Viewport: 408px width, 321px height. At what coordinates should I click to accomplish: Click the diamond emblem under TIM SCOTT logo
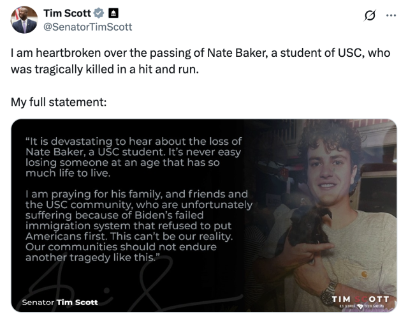(x=361, y=306)
